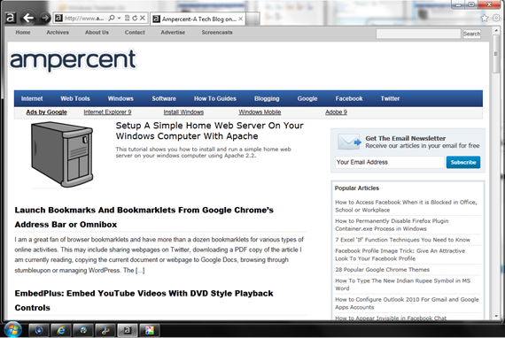Click the Internet Explorer 9 ad link
Screen dimensions: 505x338
tap(107, 112)
